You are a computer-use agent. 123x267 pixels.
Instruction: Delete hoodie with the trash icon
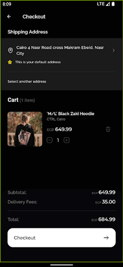(x=108, y=129)
